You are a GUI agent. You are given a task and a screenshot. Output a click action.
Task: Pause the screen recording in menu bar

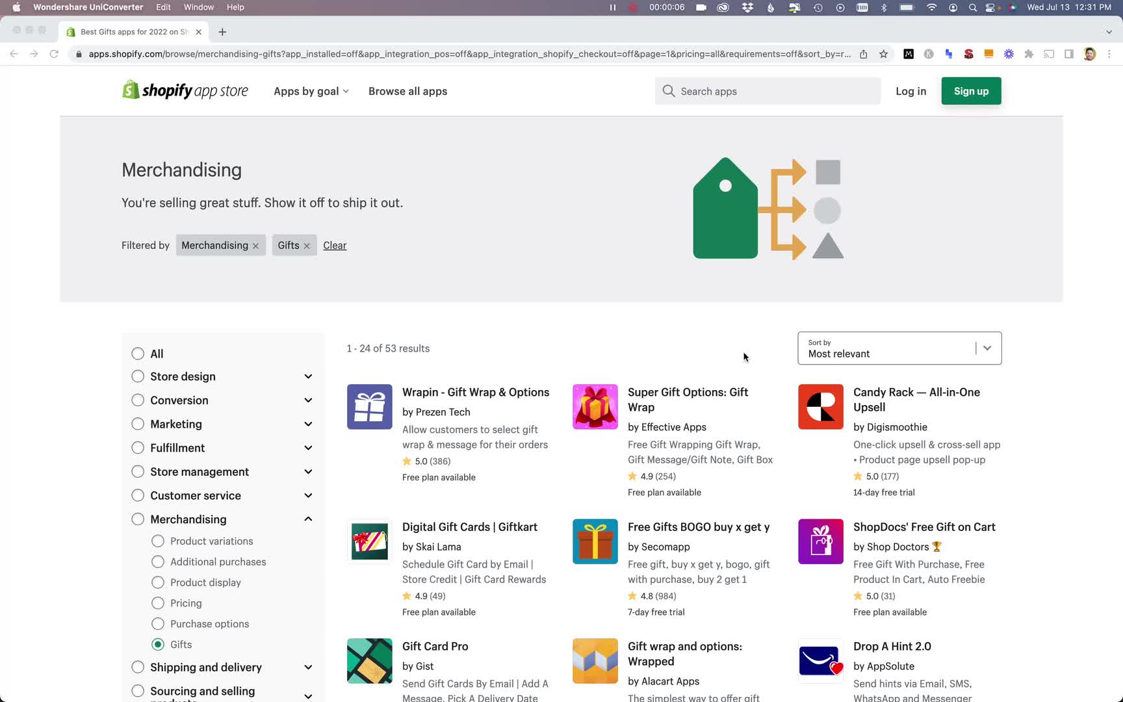point(612,7)
